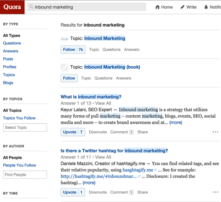Filter results by Blogs type
The image size is (221, 202).
pos(8,83)
